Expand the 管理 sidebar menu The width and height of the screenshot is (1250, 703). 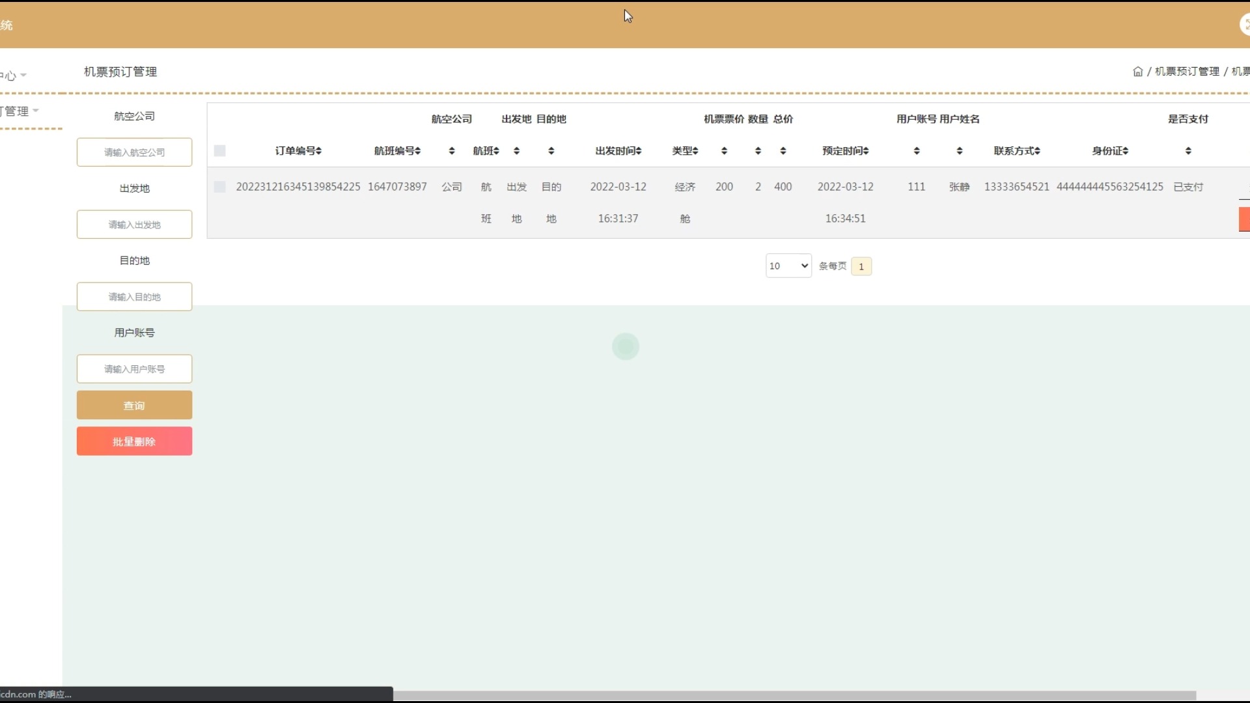coord(20,111)
